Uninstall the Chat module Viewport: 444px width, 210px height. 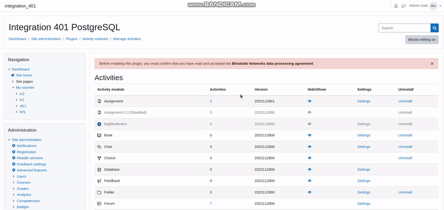click(405, 147)
